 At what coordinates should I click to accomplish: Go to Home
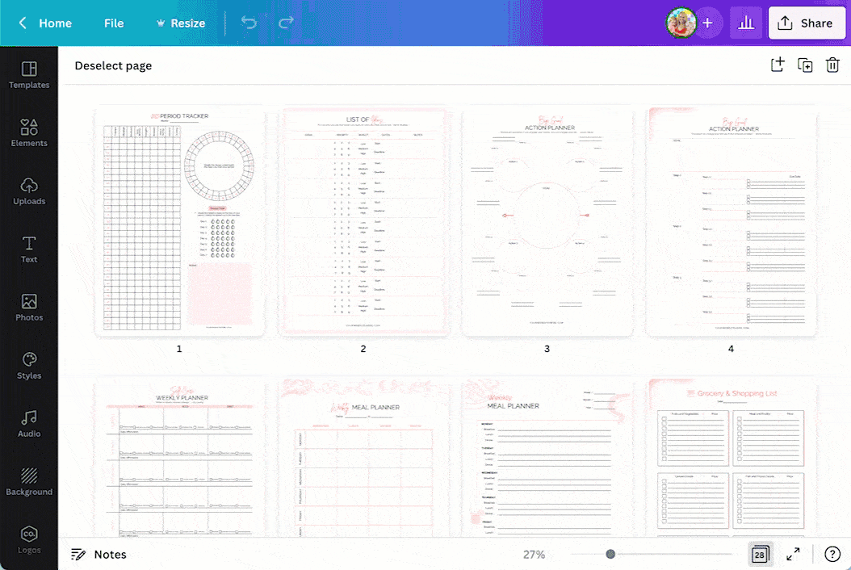(56, 23)
